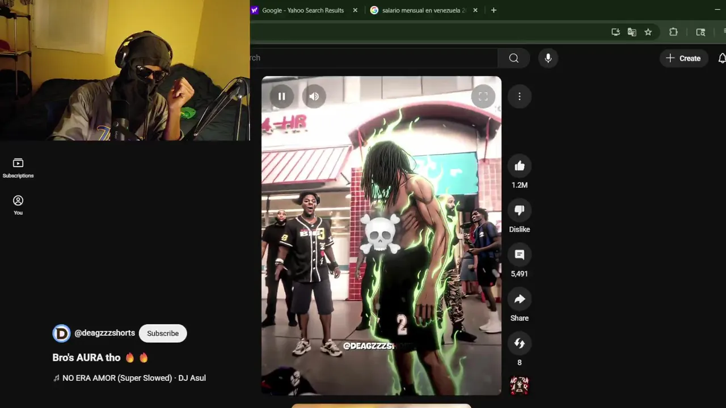The image size is (726, 408).
Task: Switch to salario mensual en venezuela tab
Action: (424, 10)
